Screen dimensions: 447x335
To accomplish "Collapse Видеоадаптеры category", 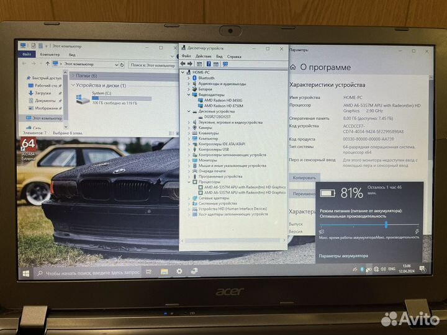I will [189, 94].
